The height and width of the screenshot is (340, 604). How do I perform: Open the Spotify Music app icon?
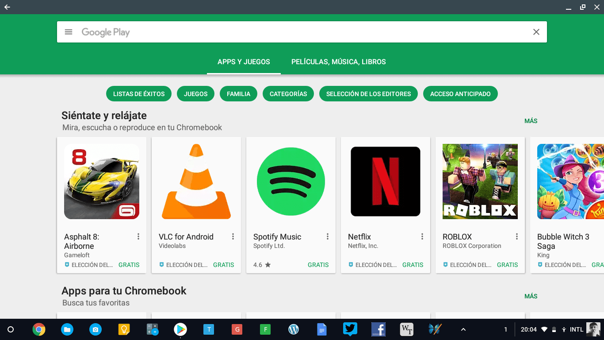click(x=291, y=182)
